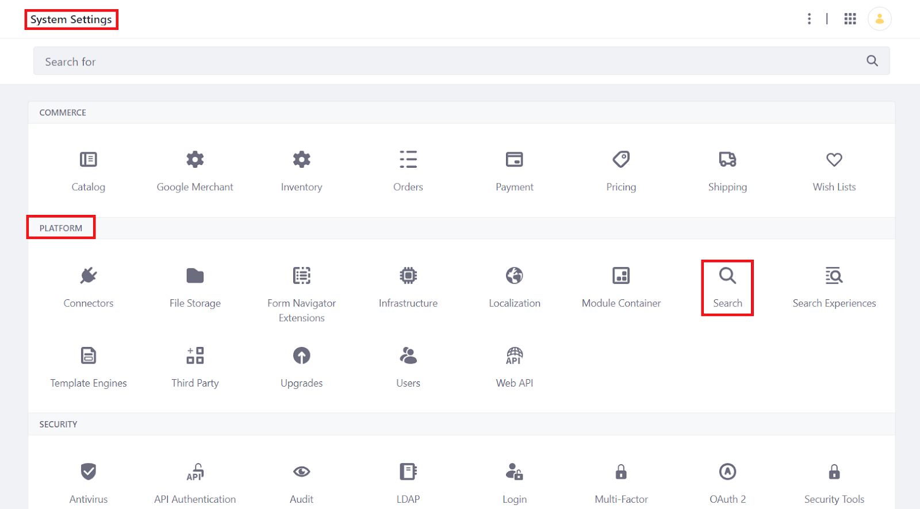Open the user profile avatar menu
The height and width of the screenshot is (509, 920).
click(x=879, y=19)
